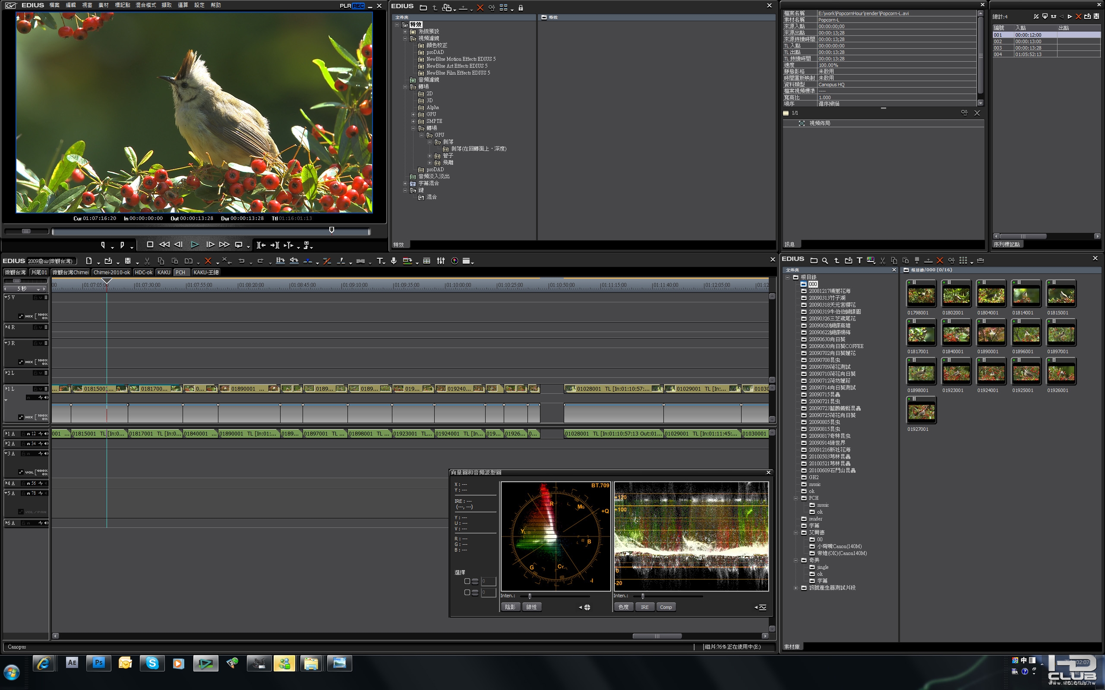Adjust the vectorscope Inten. slider
This screenshot has height=690, width=1105.
[530, 596]
